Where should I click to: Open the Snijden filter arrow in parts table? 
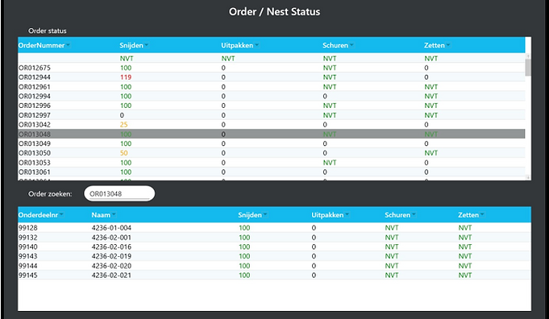(x=265, y=215)
